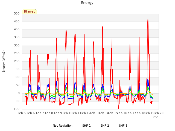Screen dimensions: 175x131
Task: Click the 350 y-axis tick label
Action: (x=17, y=37)
